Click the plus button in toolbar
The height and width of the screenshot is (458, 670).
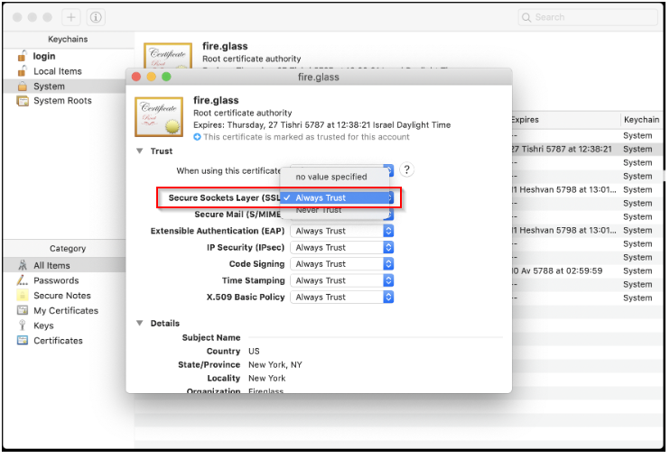pyautogui.click(x=72, y=17)
